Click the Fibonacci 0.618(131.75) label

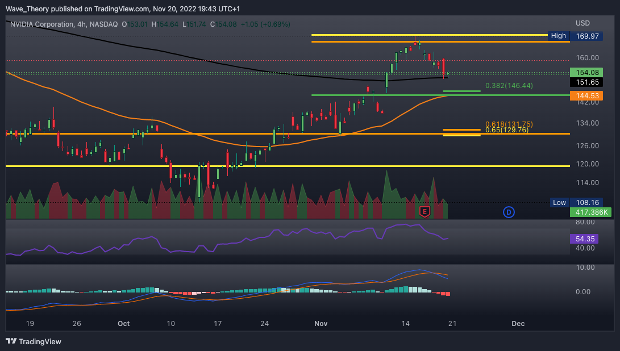coord(509,124)
